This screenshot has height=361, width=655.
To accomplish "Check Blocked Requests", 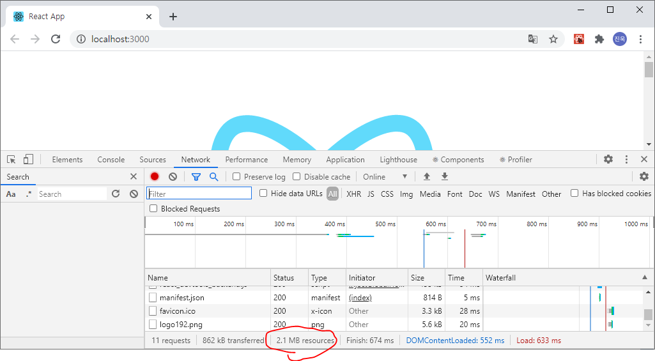I will [x=153, y=208].
